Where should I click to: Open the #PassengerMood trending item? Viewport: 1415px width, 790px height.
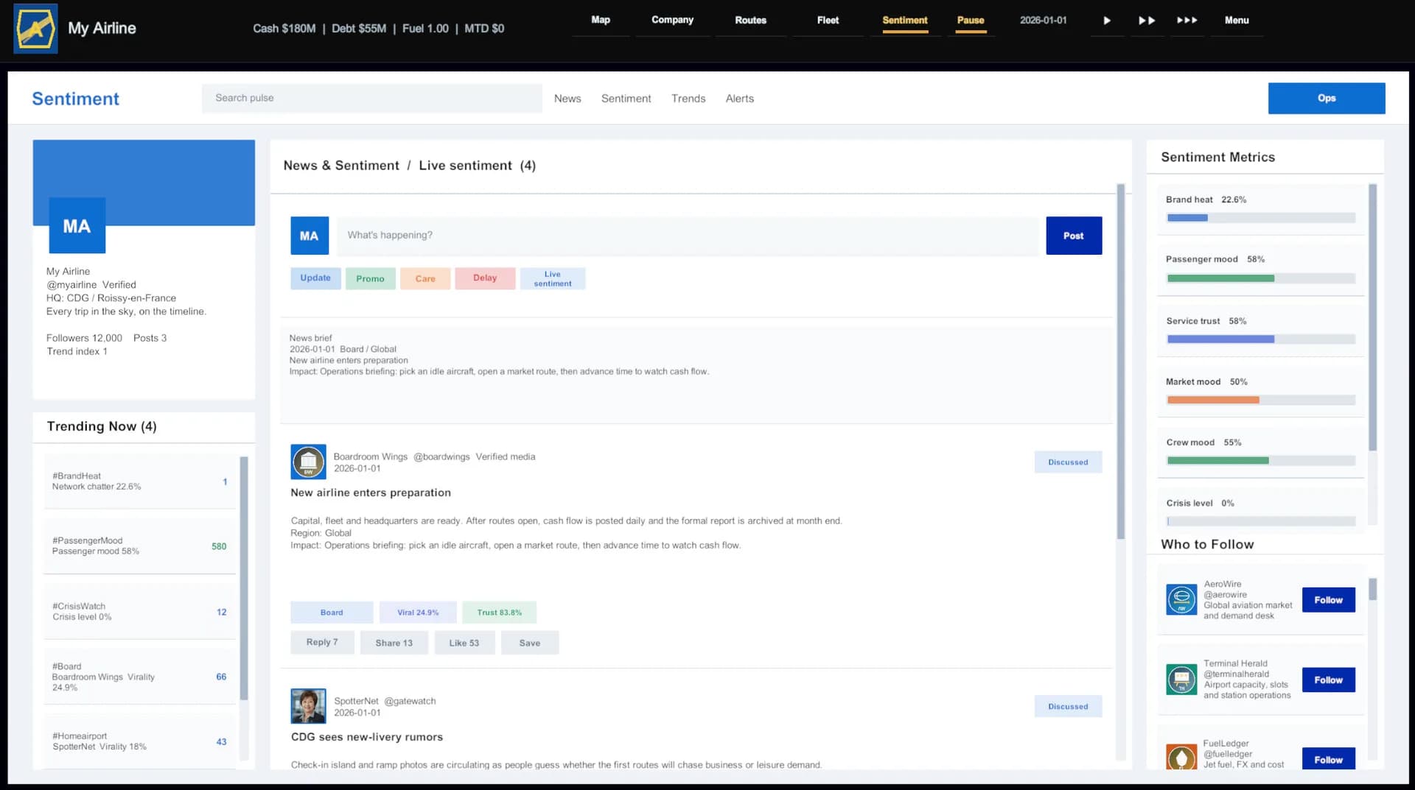point(140,546)
